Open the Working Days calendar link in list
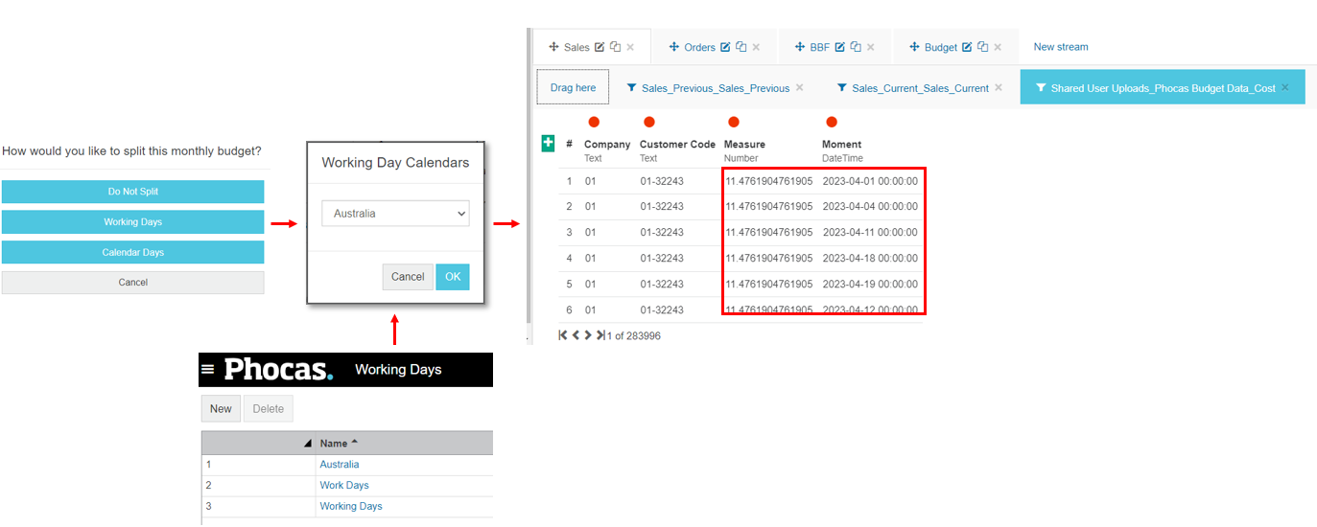1317x527 pixels. click(x=351, y=507)
